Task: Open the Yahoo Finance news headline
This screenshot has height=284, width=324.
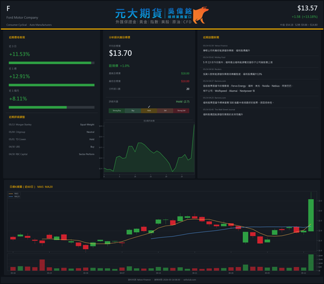Action: coord(226,51)
